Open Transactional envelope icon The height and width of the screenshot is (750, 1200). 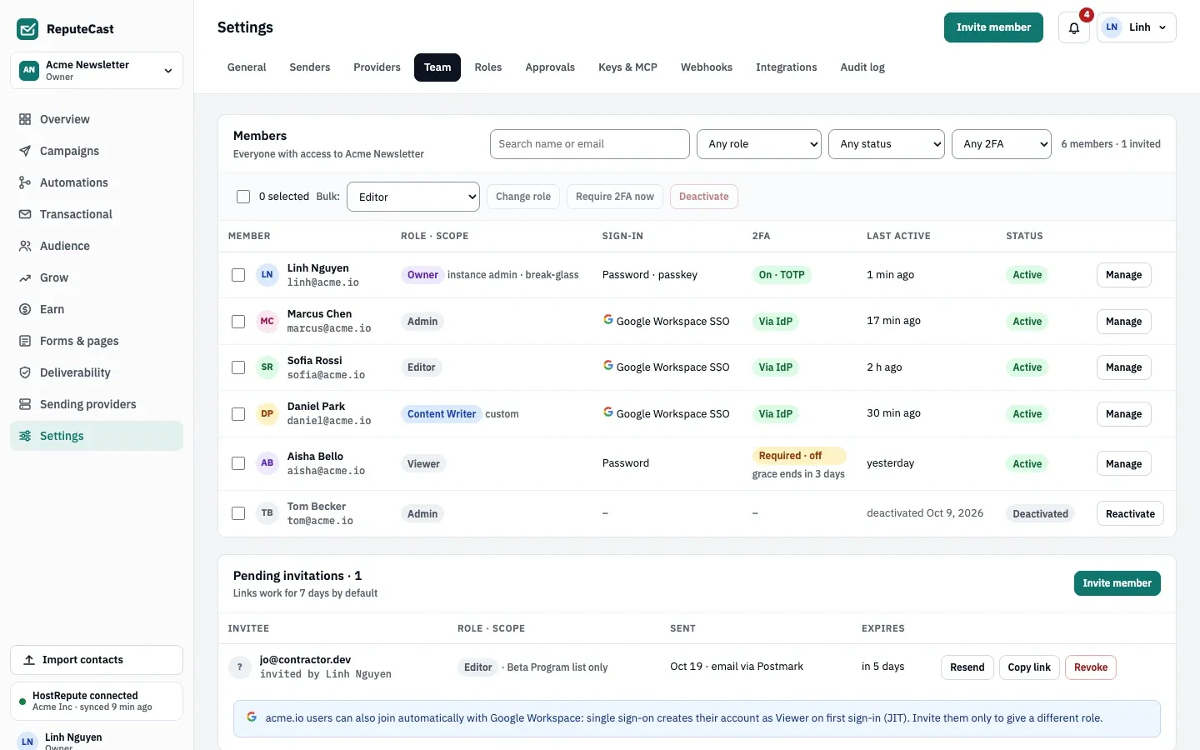coord(25,214)
